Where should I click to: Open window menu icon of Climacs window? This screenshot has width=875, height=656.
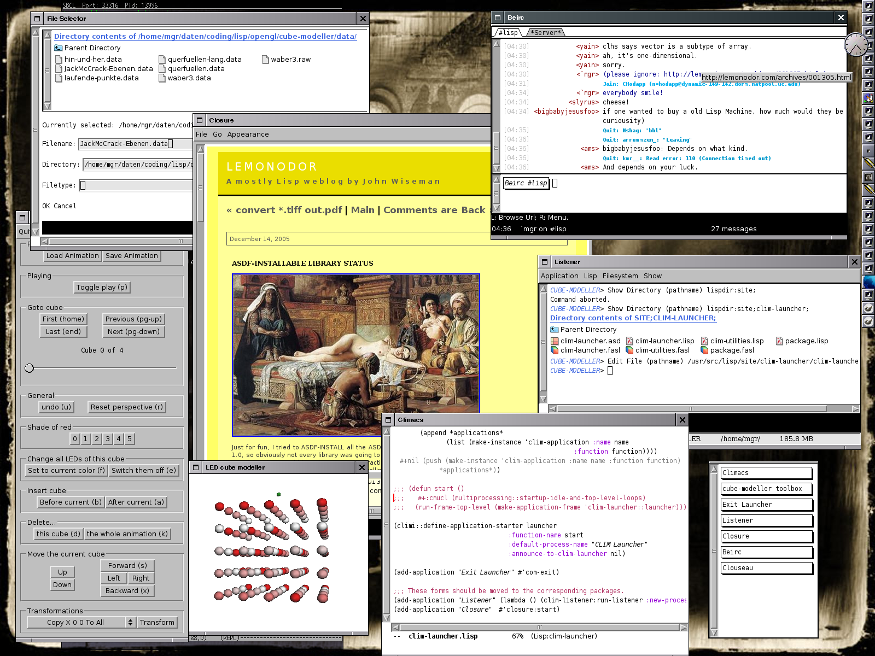tap(388, 420)
